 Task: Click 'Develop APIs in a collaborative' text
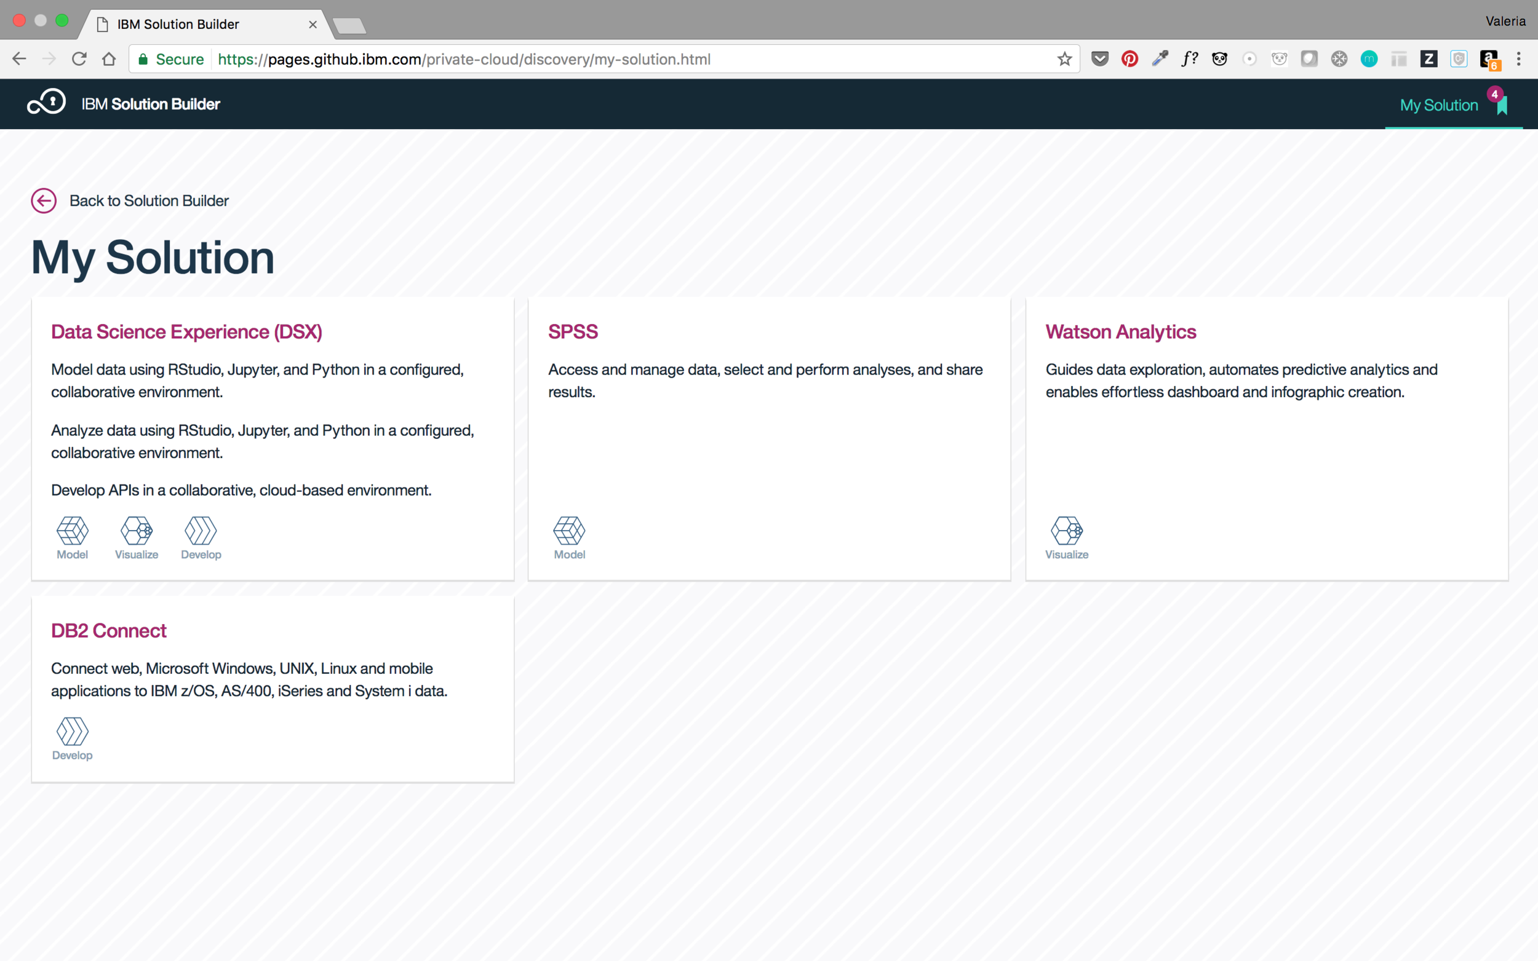241,490
